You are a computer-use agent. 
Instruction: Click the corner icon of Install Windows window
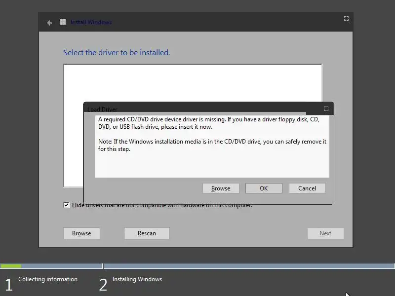(347, 19)
